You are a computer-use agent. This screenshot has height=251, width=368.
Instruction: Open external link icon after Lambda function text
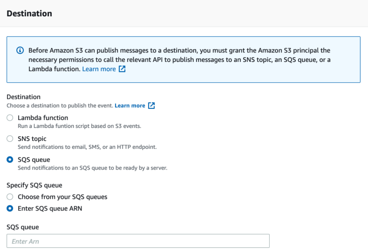122,69
